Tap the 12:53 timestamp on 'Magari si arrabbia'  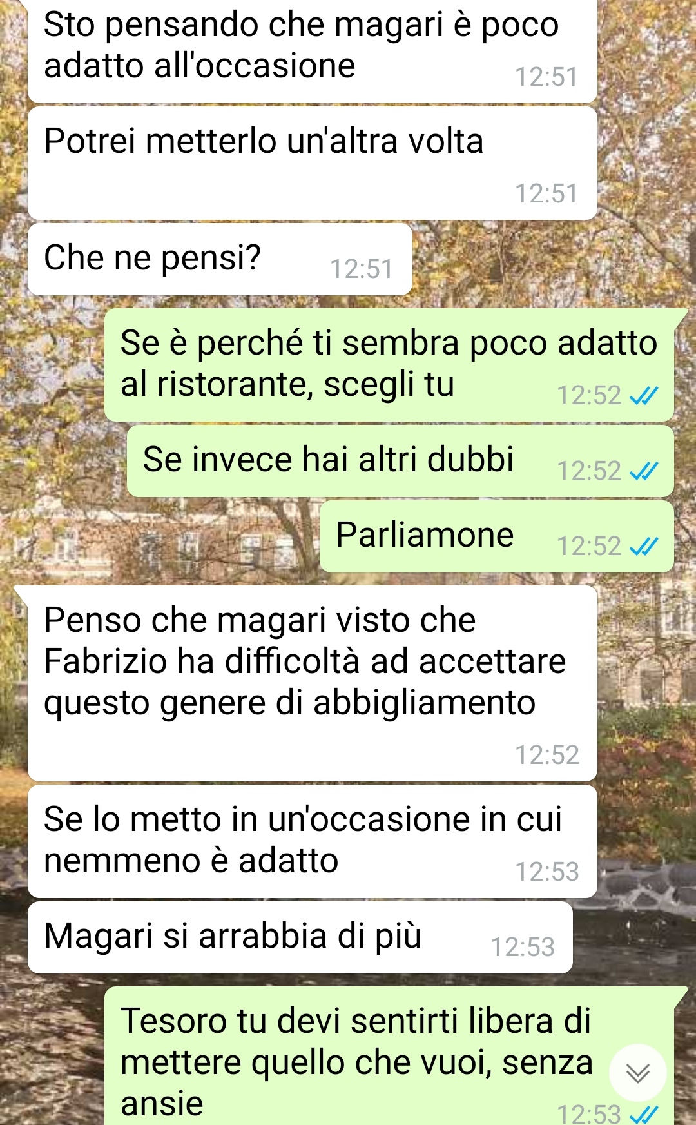523,948
